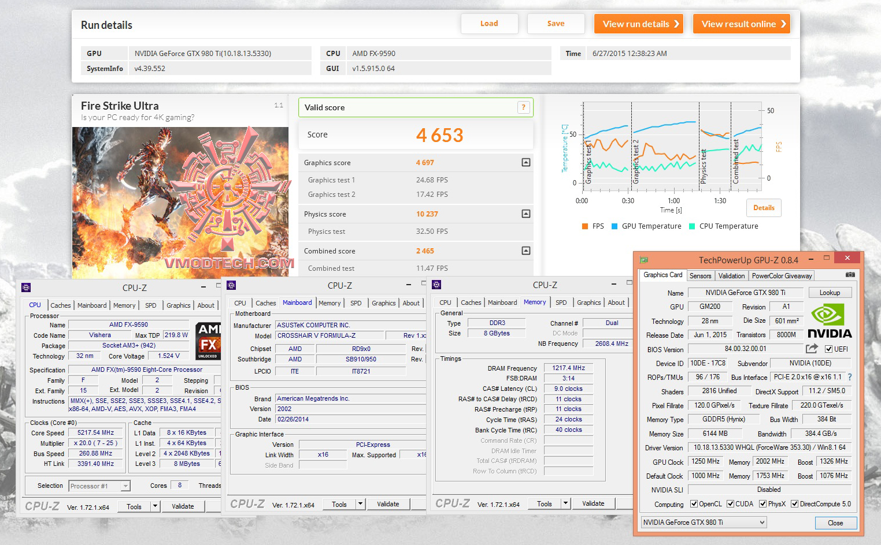Screen dimensions: 881x545
Task: Maximize the GPU-Z window
Action: pos(827,258)
